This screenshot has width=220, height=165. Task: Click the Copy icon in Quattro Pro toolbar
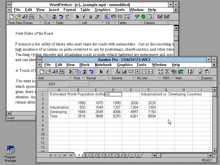click(78, 72)
